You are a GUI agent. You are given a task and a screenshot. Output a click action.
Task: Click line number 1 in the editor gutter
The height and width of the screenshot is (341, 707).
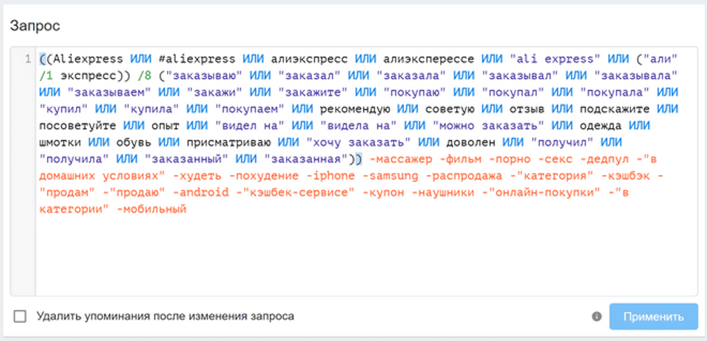coord(28,59)
